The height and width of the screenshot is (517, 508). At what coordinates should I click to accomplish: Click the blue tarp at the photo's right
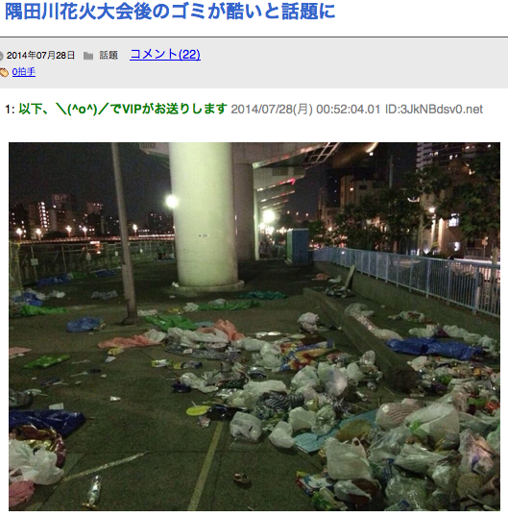pyautogui.click(x=433, y=348)
